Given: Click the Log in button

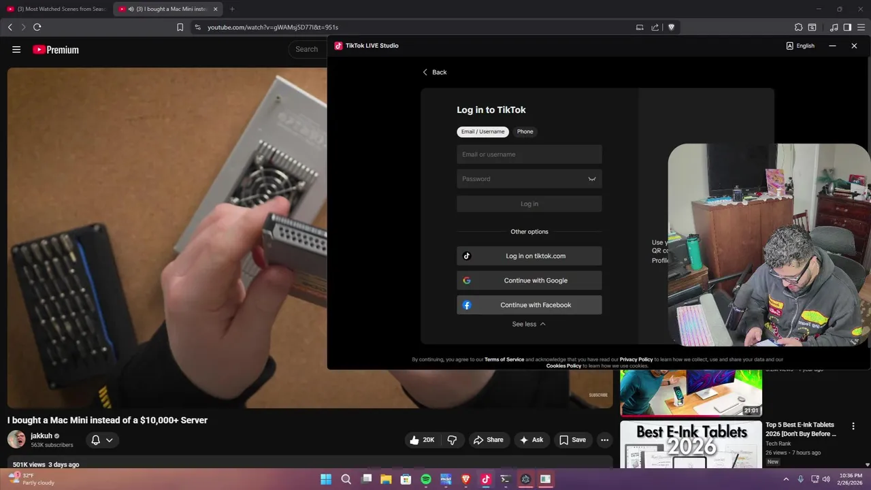Looking at the screenshot, I should pos(529,203).
